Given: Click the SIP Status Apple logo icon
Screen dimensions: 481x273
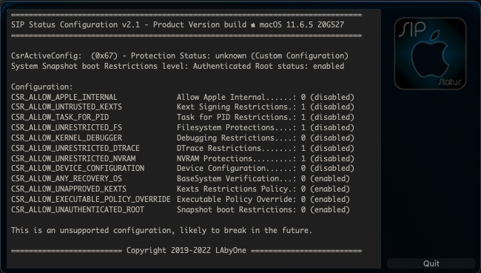Looking at the screenshot, I should [x=430, y=54].
